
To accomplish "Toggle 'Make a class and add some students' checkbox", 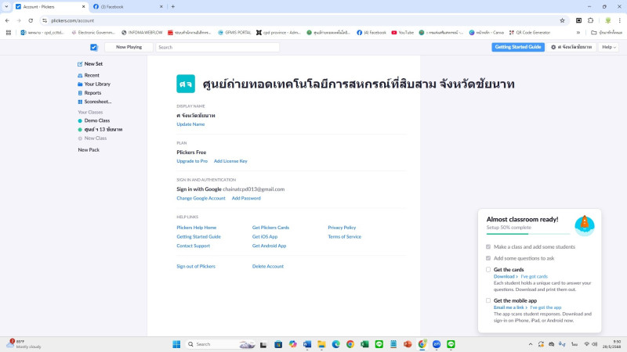I will (x=488, y=246).
